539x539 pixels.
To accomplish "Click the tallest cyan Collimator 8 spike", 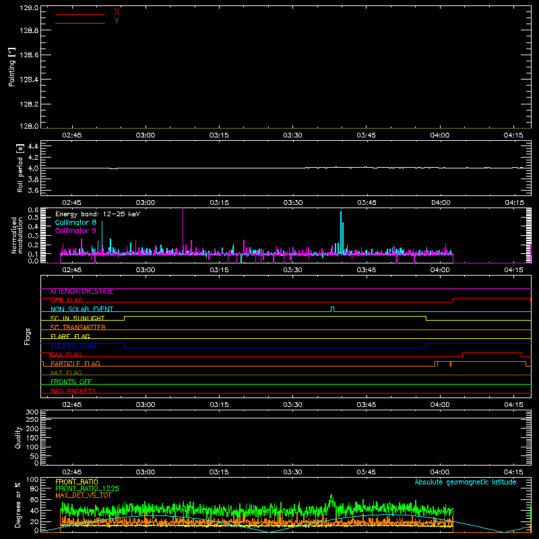I will [x=341, y=232].
